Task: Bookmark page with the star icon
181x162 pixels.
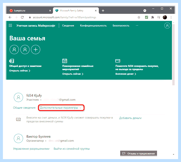Action: (139, 17)
